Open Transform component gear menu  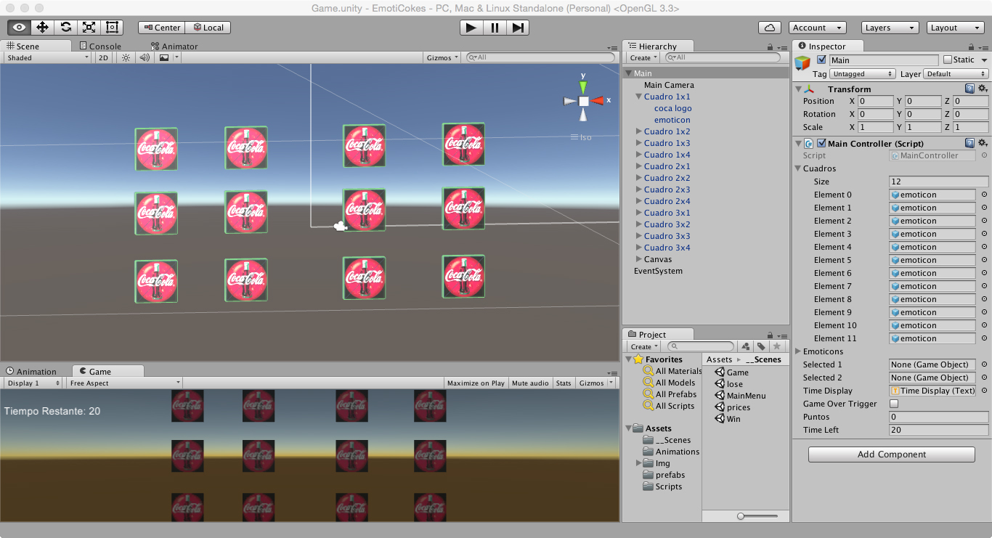click(x=983, y=89)
